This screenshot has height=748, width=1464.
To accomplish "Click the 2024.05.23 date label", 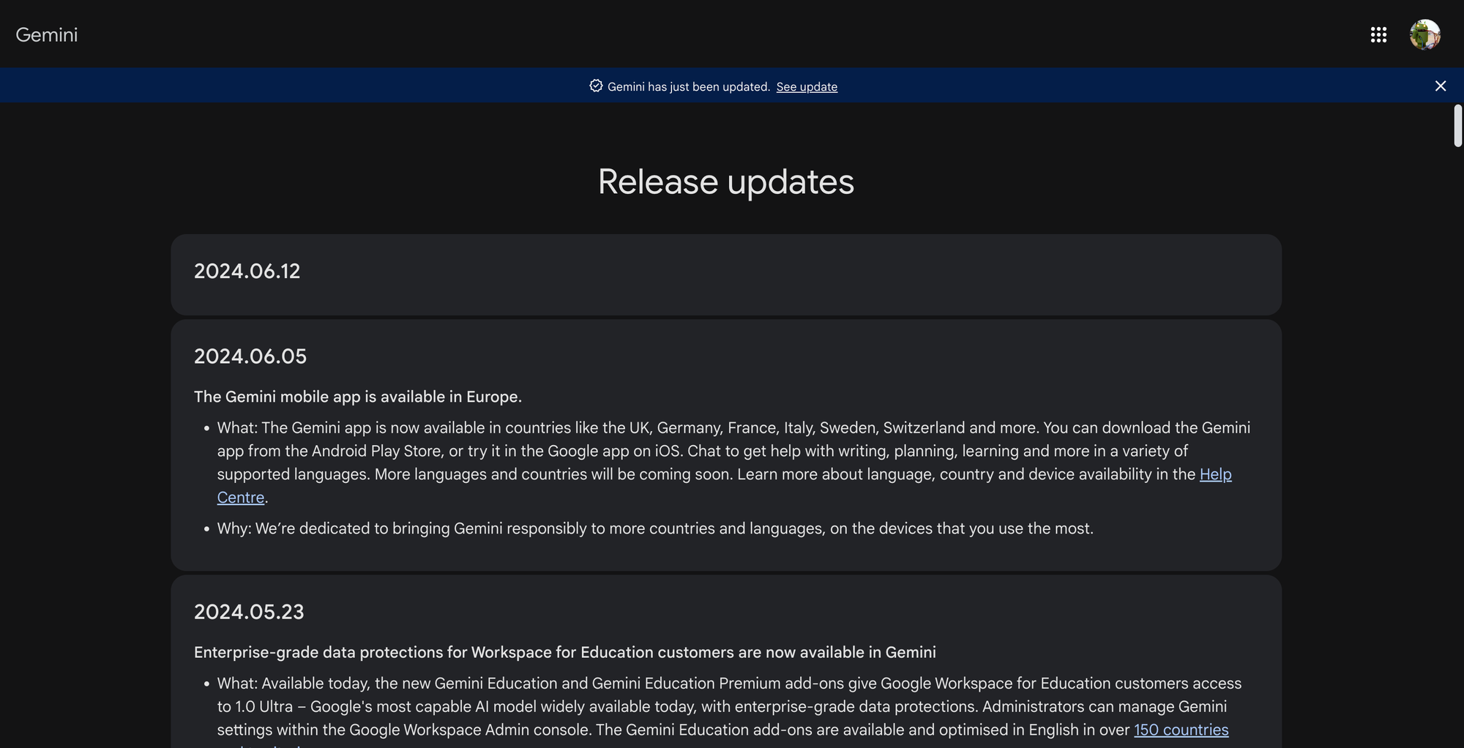I will (x=249, y=611).
